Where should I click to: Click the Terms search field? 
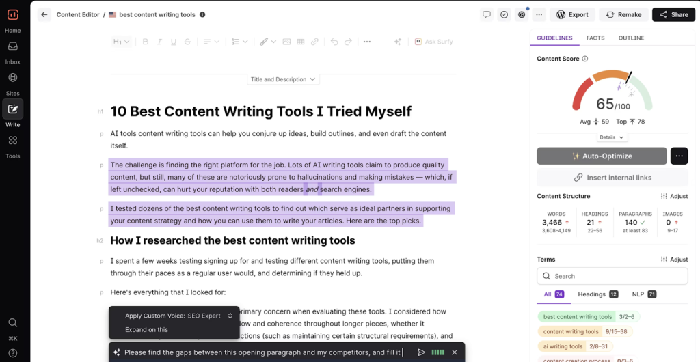[x=612, y=276]
